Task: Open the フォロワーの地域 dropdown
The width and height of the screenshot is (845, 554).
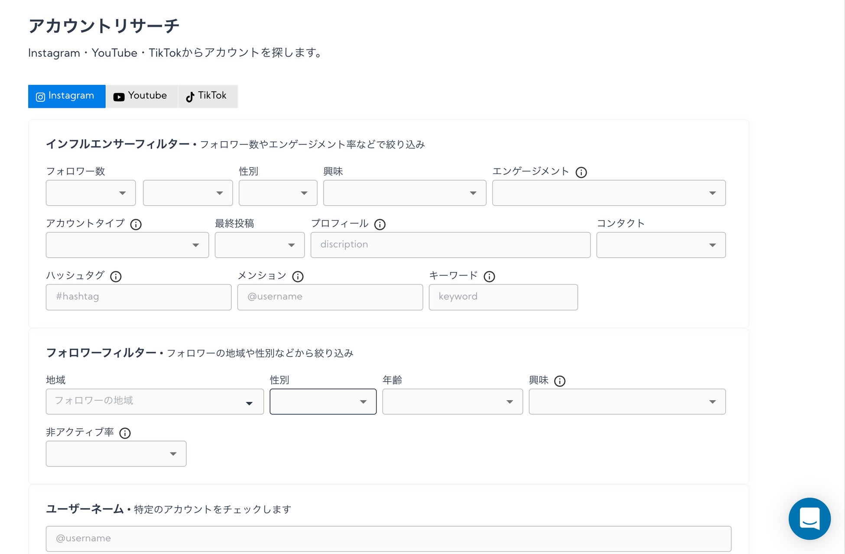Action: click(x=154, y=402)
